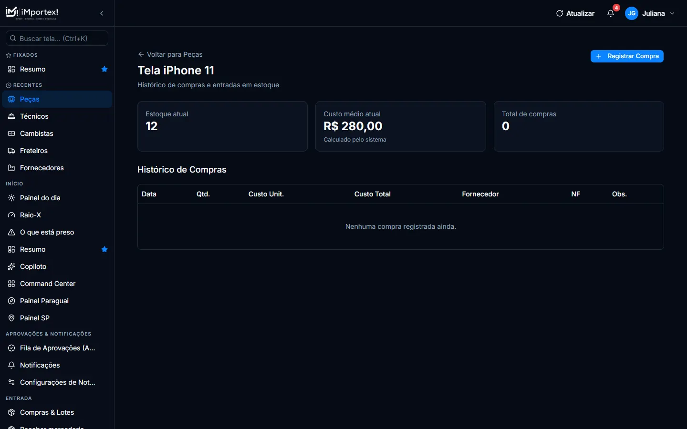The width and height of the screenshot is (687, 429).
Task: Open Copiloto sparkle icon
Action: pos(11,266)
